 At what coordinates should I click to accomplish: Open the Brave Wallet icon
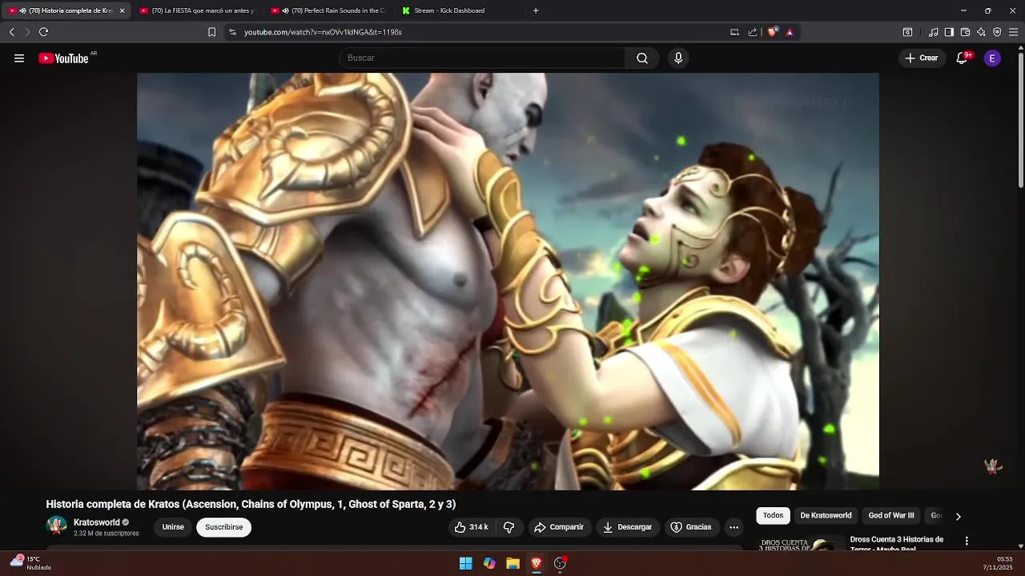click(x=965, y=32)
